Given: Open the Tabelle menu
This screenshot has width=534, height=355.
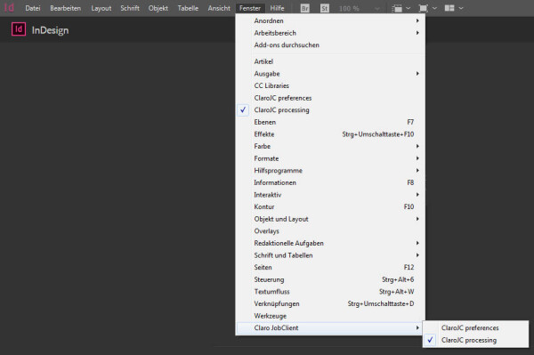Looking at the screenshot, I should coord(188,8).
